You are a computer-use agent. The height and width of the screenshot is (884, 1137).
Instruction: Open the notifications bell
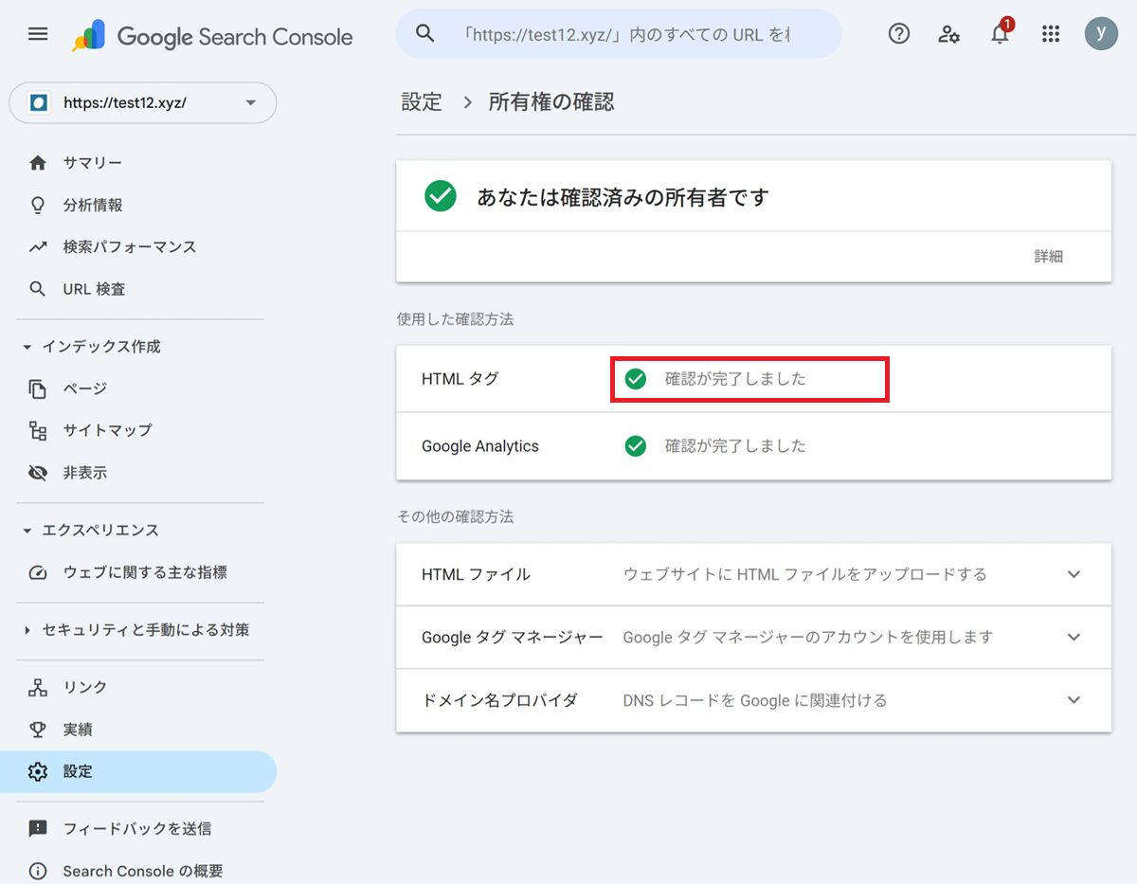[x=999, y=35]
